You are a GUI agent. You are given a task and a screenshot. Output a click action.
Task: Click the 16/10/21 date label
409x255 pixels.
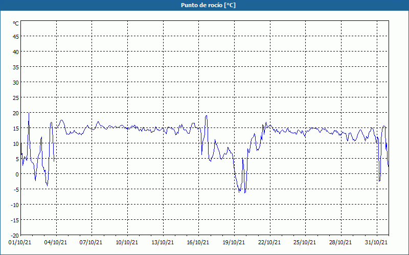(x=198, y=243)
